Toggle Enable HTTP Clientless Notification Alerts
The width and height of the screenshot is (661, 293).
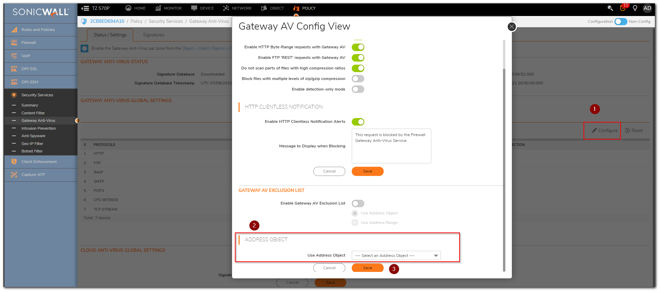(358, 122)
